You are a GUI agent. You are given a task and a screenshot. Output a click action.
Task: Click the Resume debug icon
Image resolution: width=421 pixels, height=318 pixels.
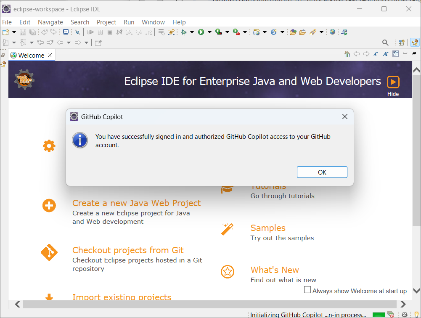point(90,32)
